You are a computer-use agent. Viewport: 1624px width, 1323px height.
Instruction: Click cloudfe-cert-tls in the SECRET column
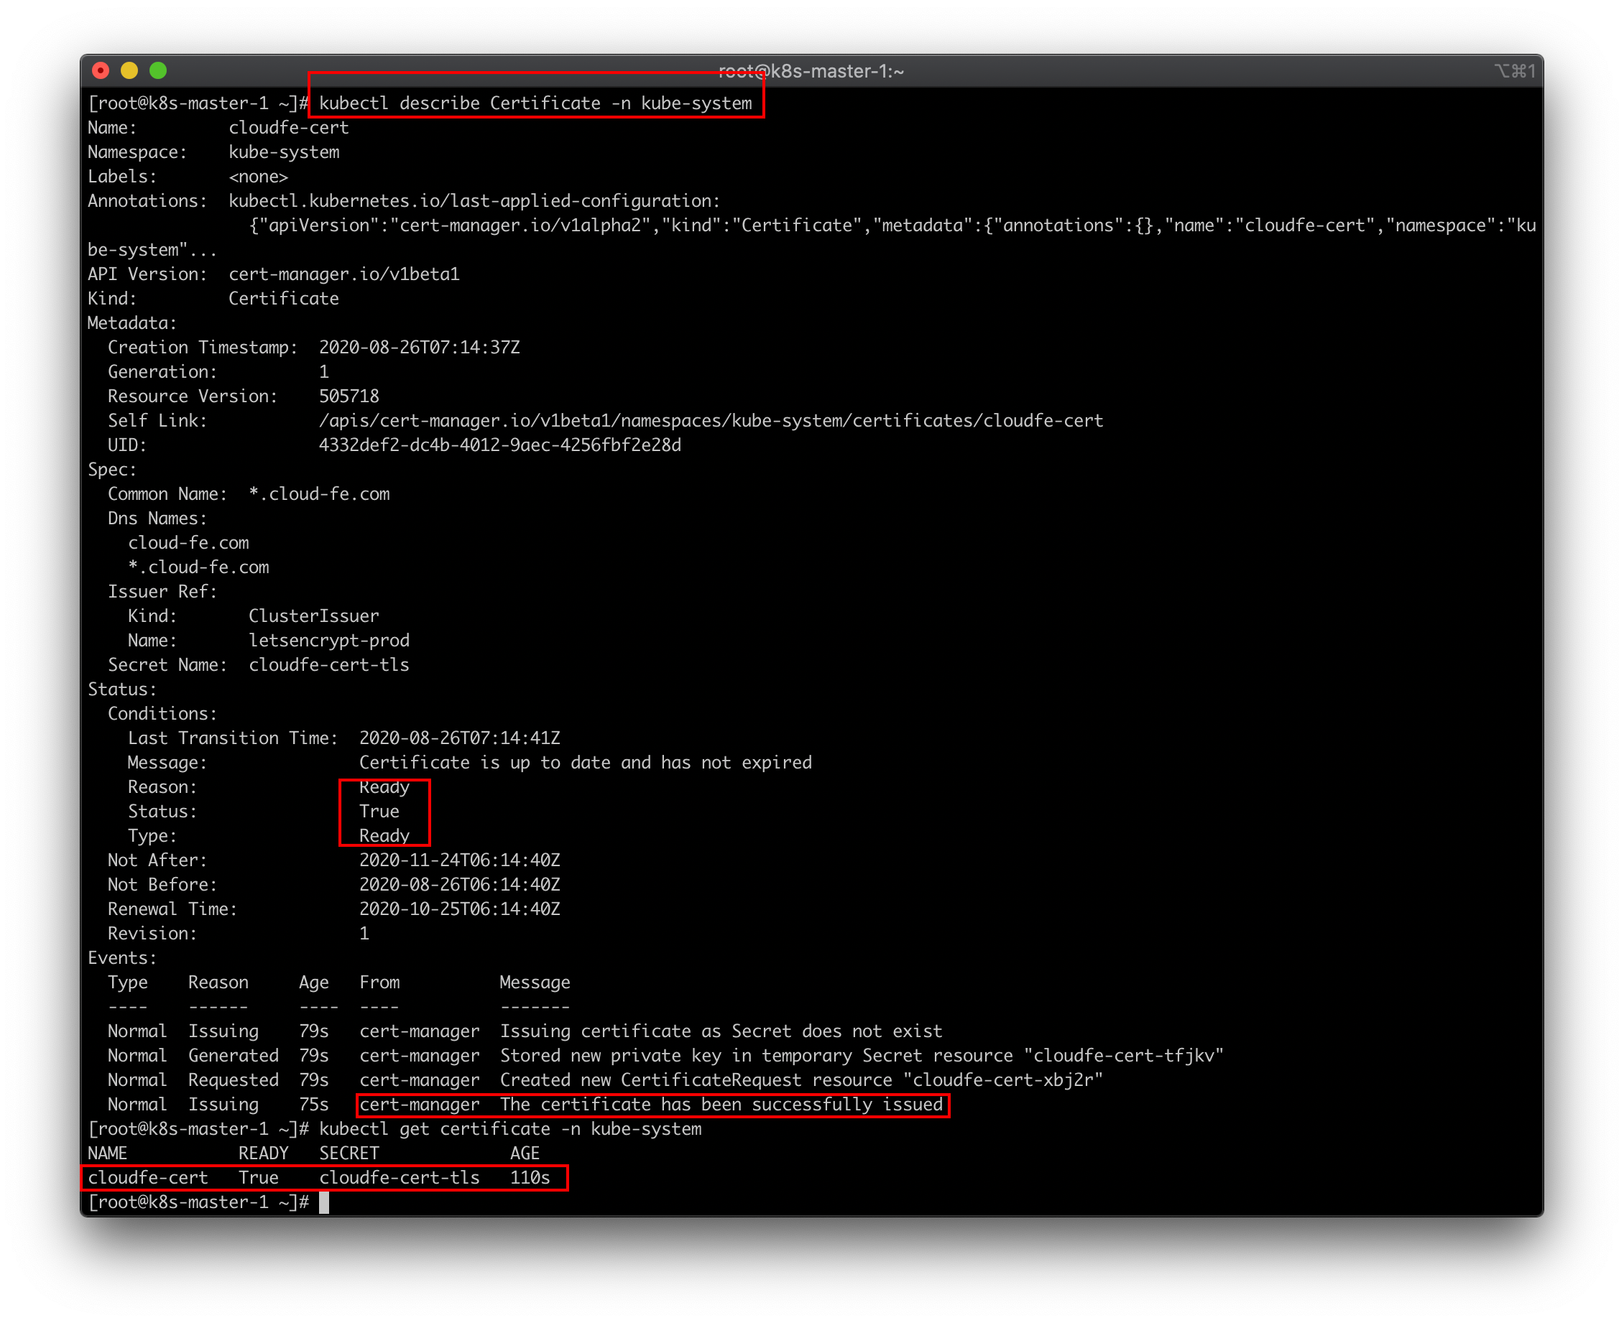(x=399, y=1177)
